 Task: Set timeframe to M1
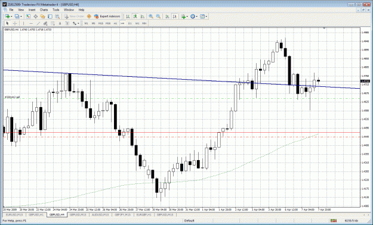click(86, 23)
